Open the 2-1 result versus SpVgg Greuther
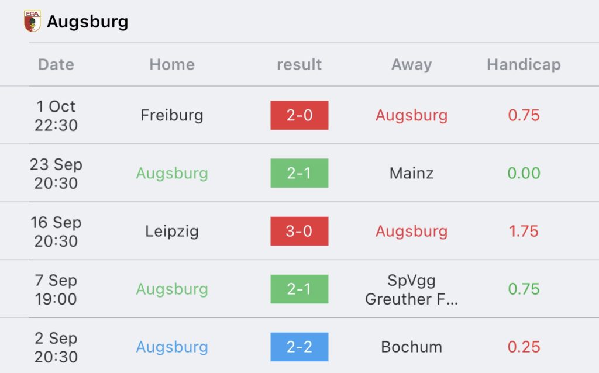599x373 pixels. [299, 289]
